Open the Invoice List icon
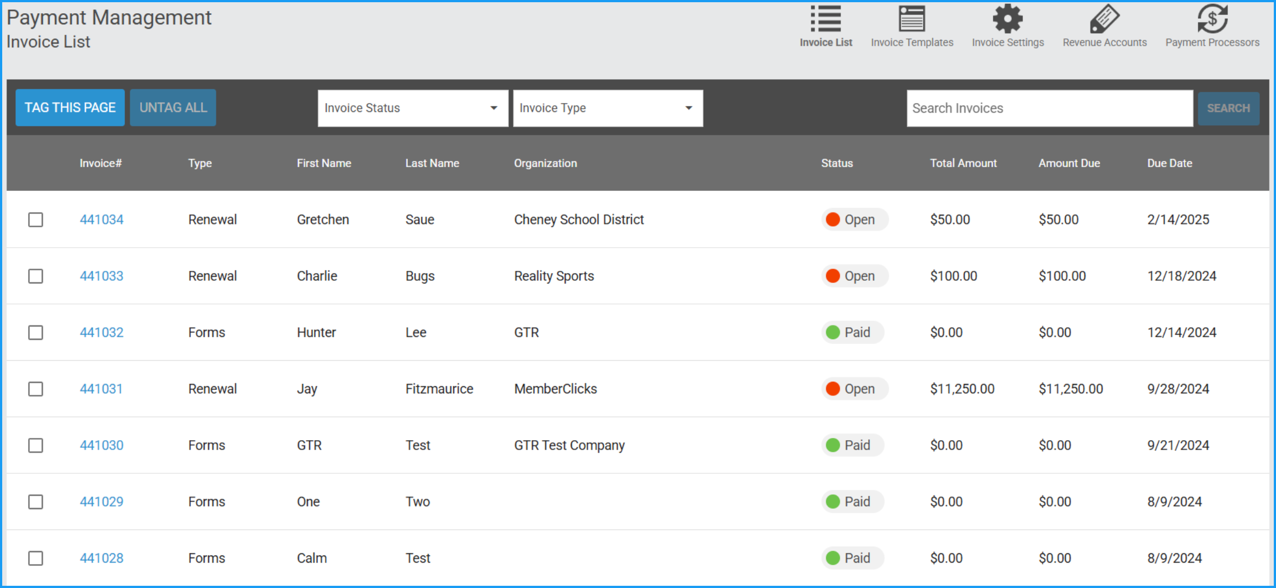This screenshot has height=588, width=1276. (x=826, y=20)
